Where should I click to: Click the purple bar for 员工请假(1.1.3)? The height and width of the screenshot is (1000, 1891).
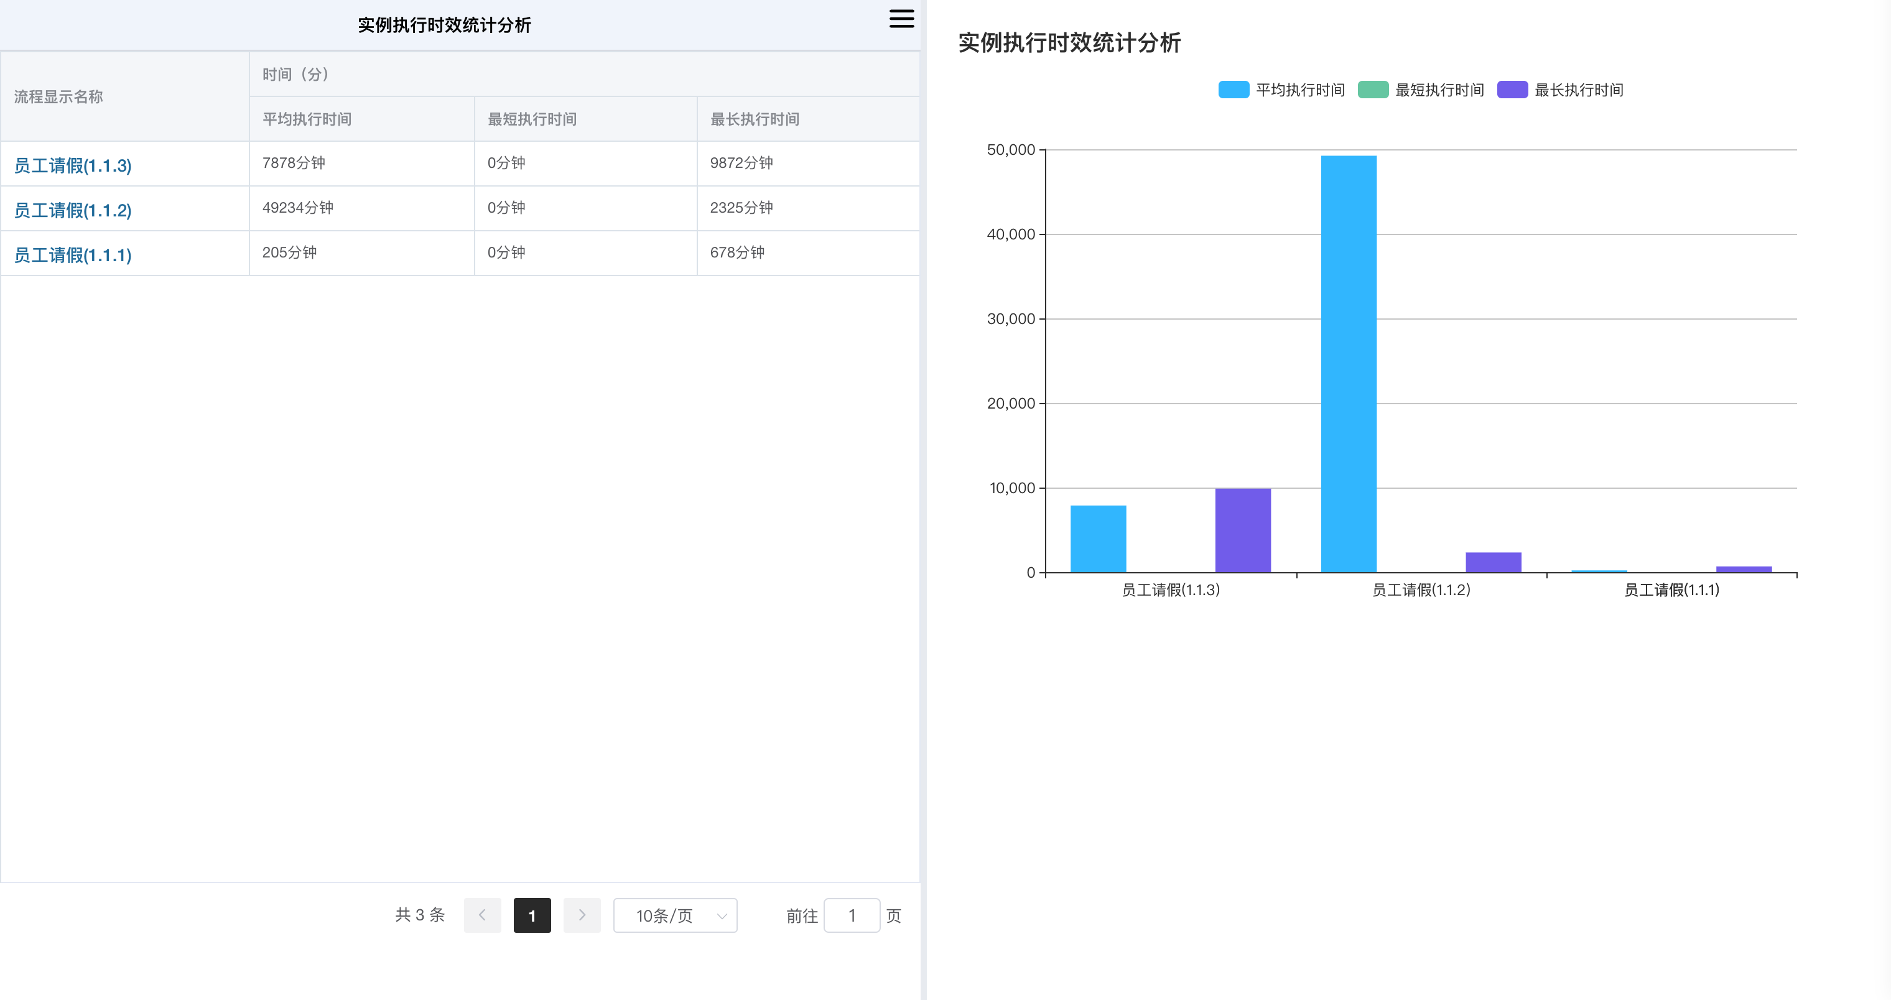click(x=1243, y=530)
